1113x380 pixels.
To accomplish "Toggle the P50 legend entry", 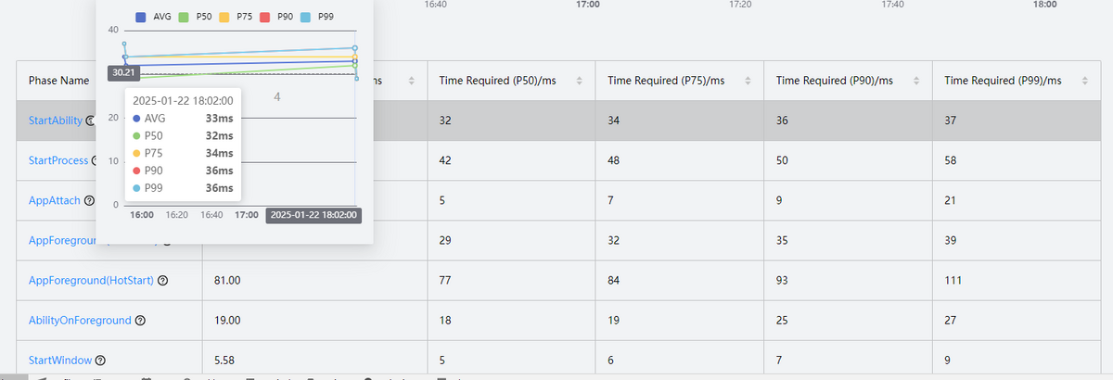I will point(195,17).
